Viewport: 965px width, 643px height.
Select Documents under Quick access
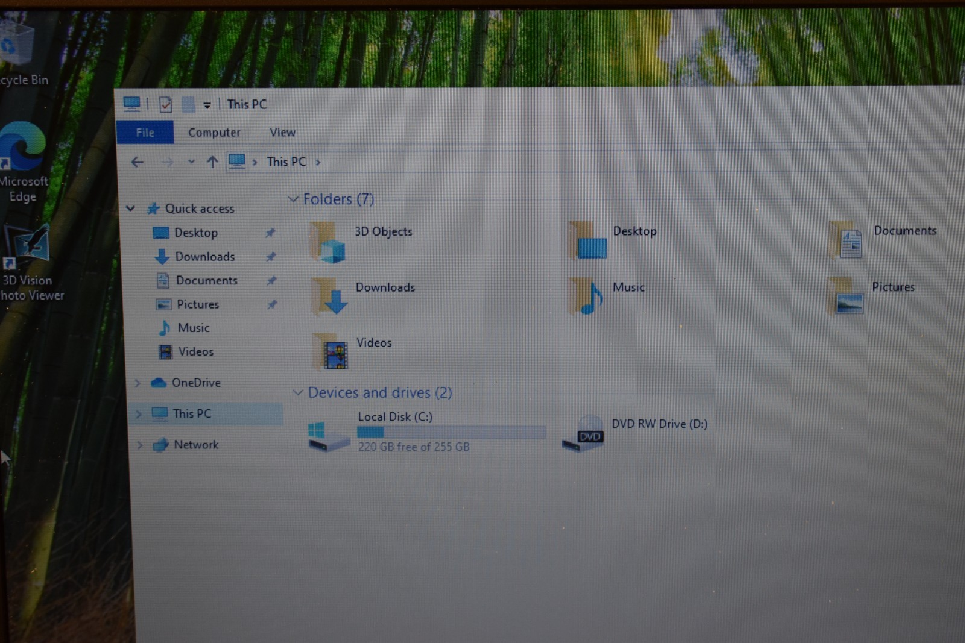[207, 281]
